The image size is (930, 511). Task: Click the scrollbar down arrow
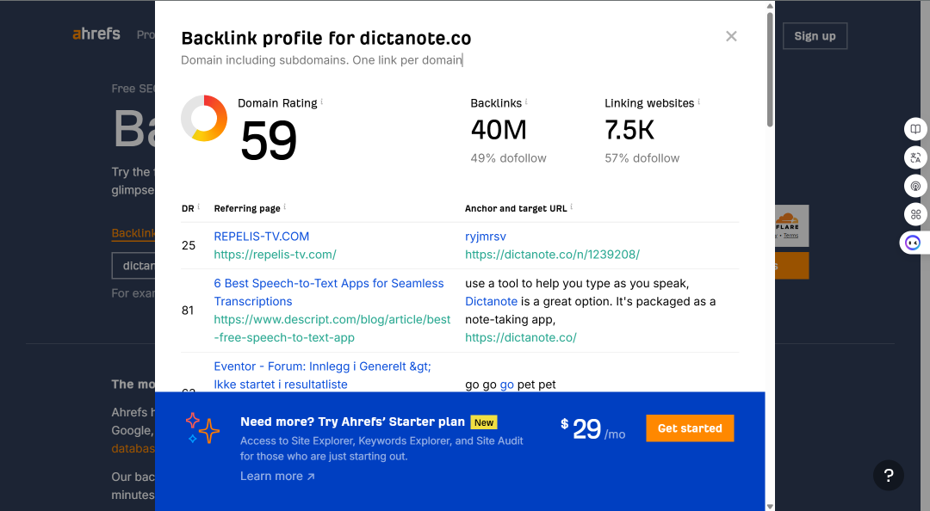770,506
